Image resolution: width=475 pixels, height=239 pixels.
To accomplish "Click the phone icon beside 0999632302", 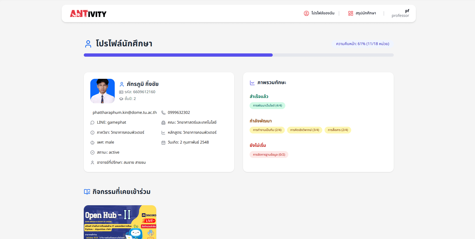I will point(163,113).
